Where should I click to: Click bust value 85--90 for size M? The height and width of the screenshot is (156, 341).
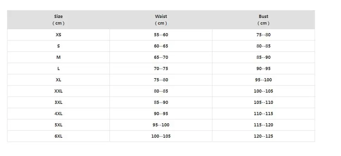263,57
